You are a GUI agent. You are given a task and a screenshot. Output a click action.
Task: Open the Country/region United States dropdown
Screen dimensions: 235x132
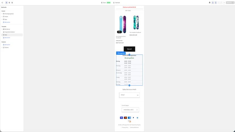(x=130, y=110)
